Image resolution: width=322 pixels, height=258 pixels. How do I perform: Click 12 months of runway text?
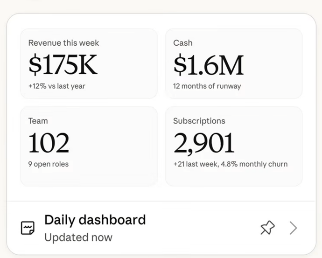click(x=207, y=86)
